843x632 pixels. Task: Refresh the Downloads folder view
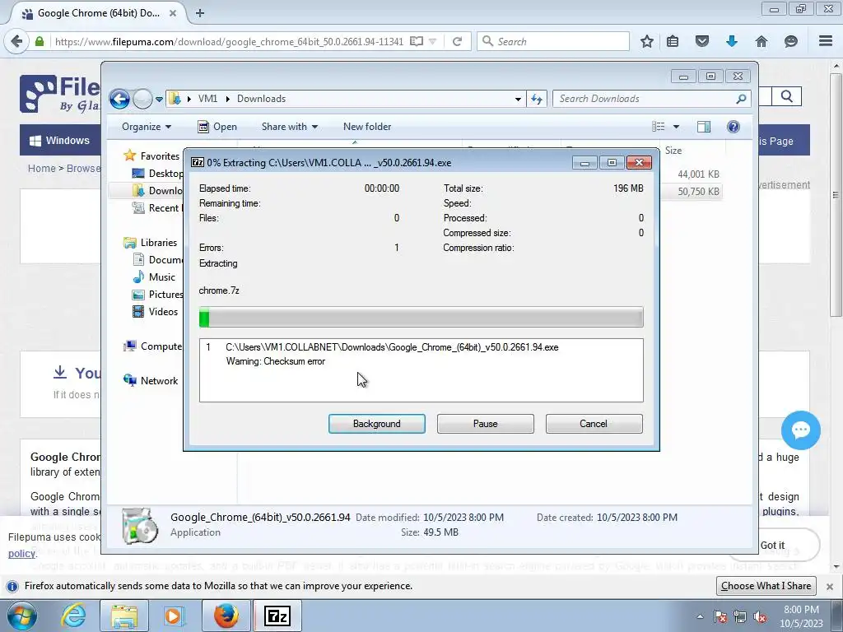point(537,99)
